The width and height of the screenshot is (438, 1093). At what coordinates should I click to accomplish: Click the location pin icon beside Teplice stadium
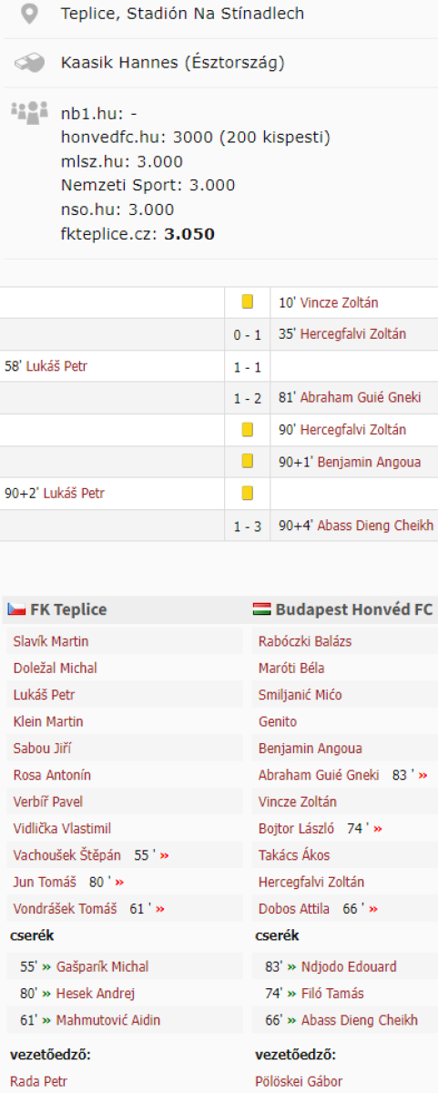(x=30, y=15)
